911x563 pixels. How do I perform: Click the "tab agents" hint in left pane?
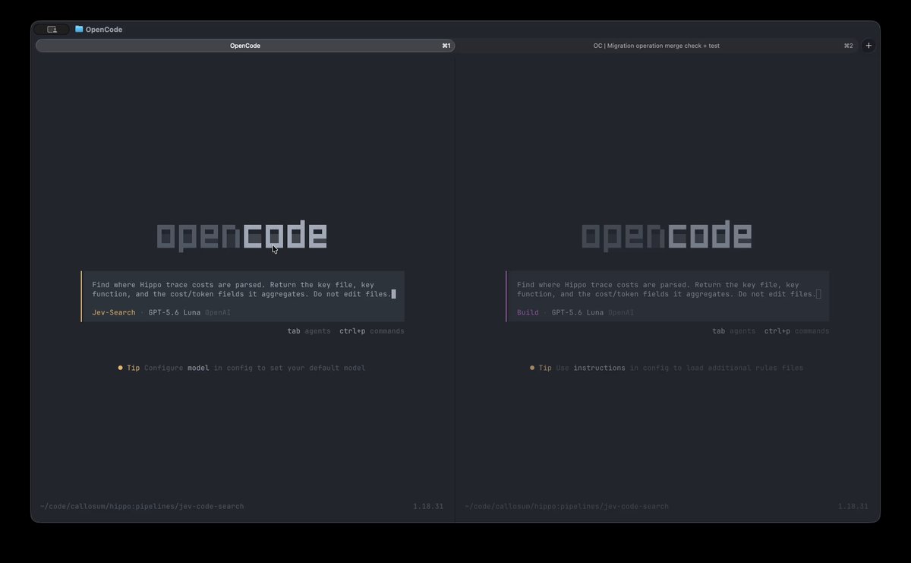(x=309, y=331)
